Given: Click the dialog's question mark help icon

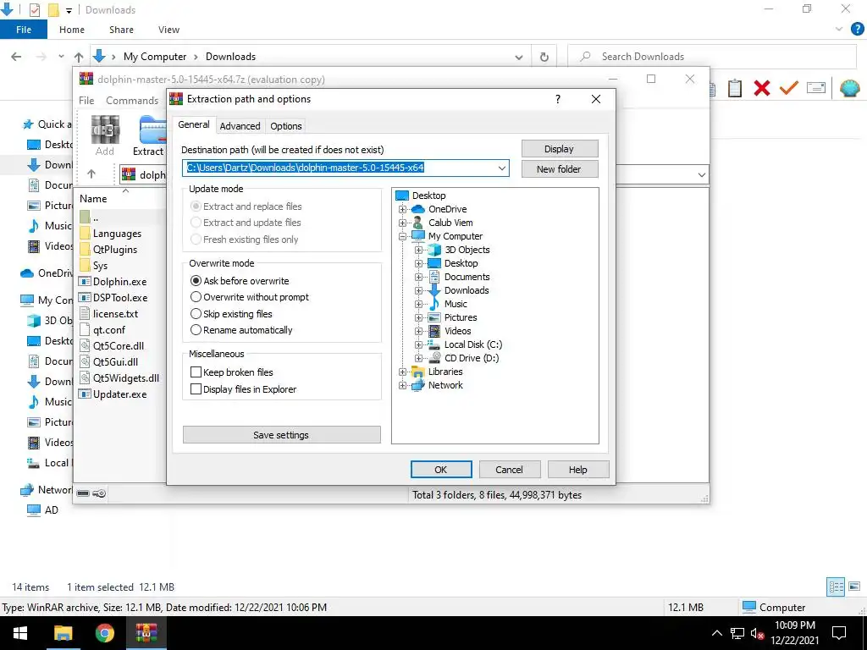Looking at the screenshot, I should click(x=557, y=99).
